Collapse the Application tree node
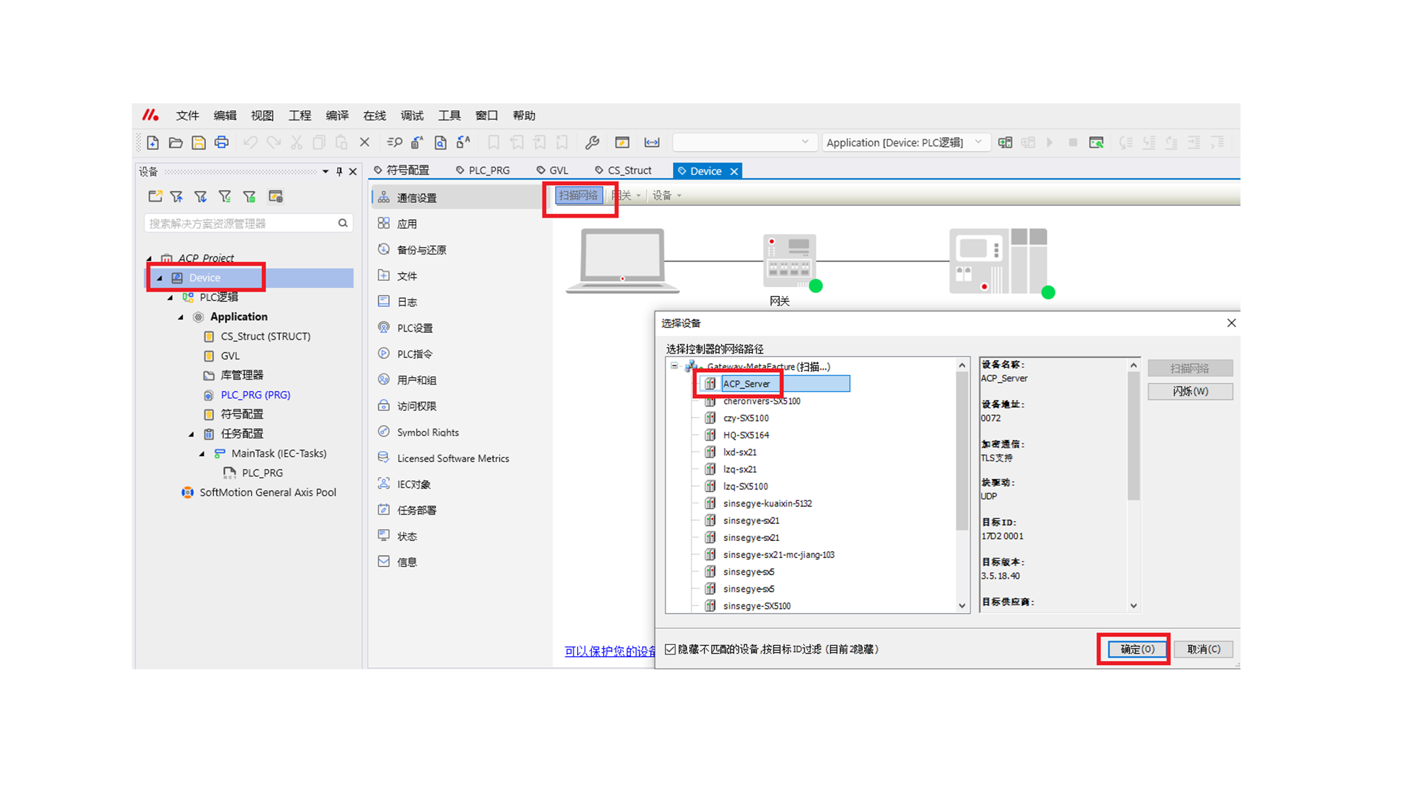 182,317
